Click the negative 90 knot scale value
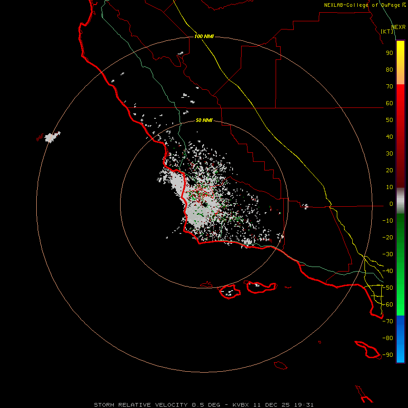408x408 pixels. tap(388, 355)
